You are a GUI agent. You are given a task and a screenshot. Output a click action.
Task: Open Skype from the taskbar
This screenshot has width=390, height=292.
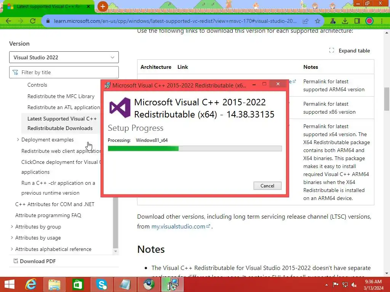[x=101, y=284]
